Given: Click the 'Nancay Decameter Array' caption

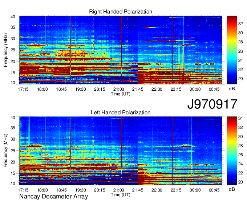Looking at the screenshot, I should [53, 197].
